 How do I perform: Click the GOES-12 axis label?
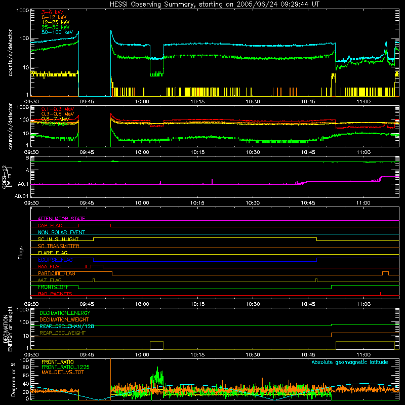7,177
